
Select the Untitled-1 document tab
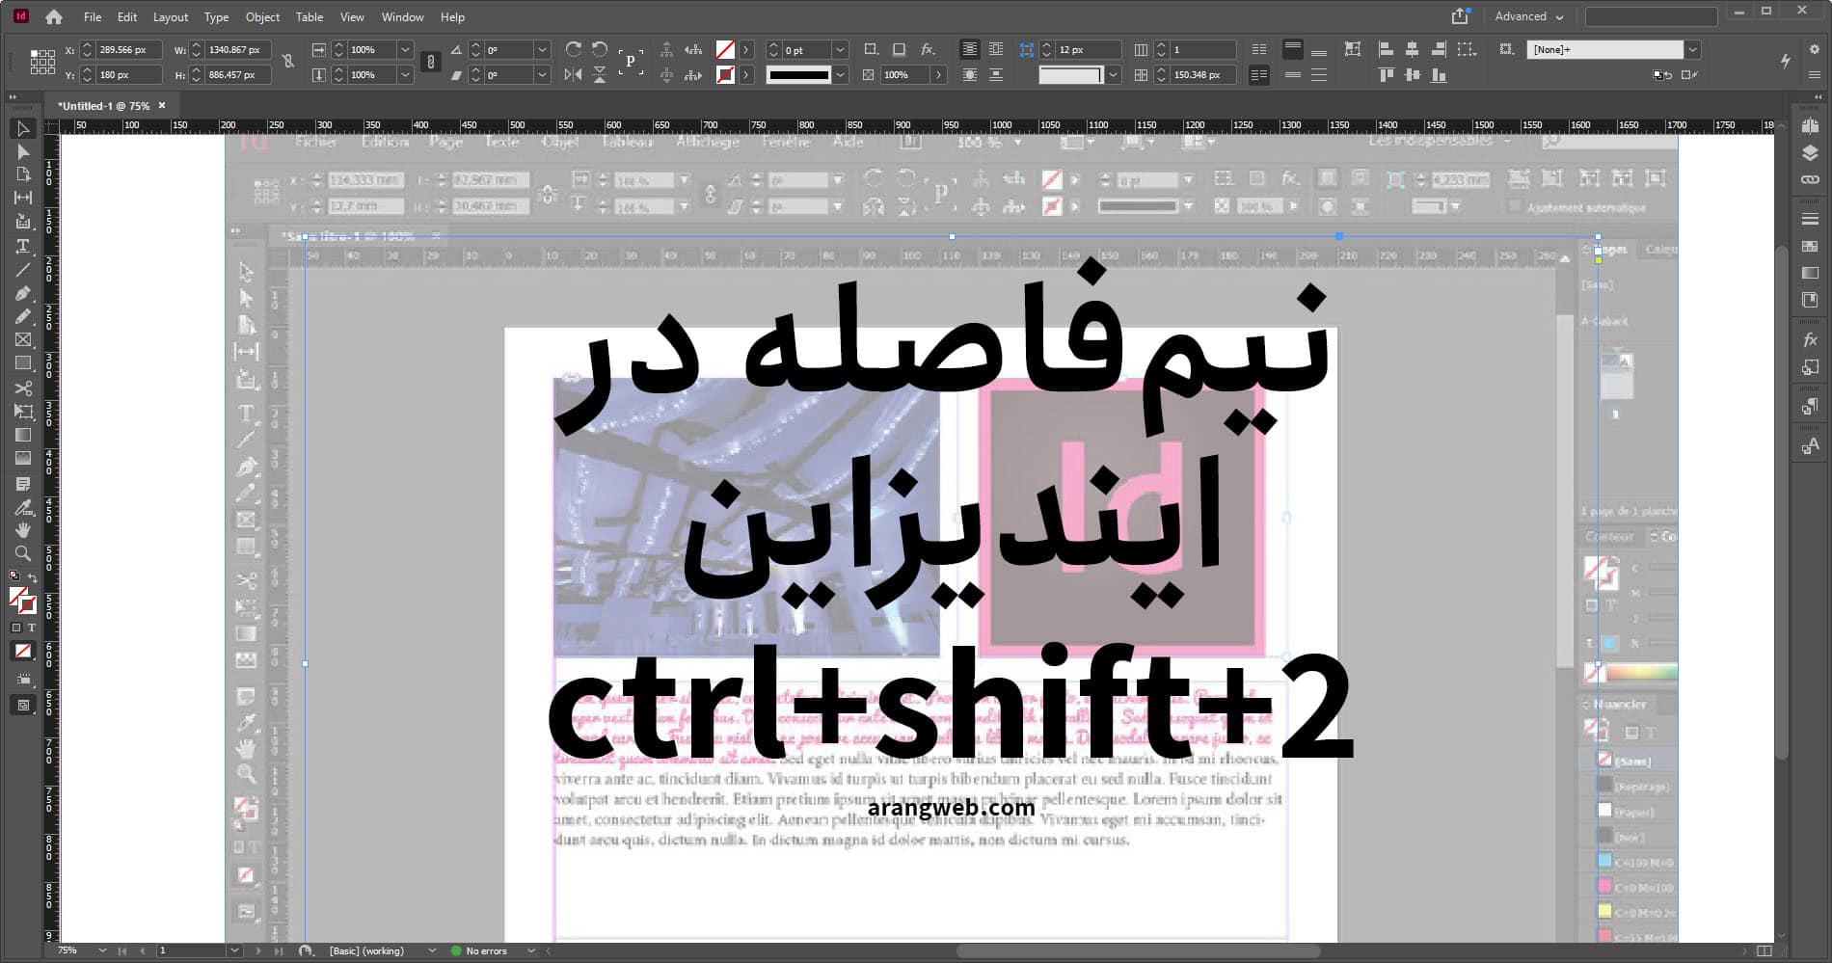pos(106,106)
